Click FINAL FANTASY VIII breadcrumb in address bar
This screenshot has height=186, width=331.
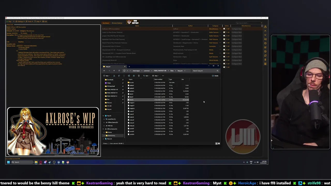click(x=160, y=71)
